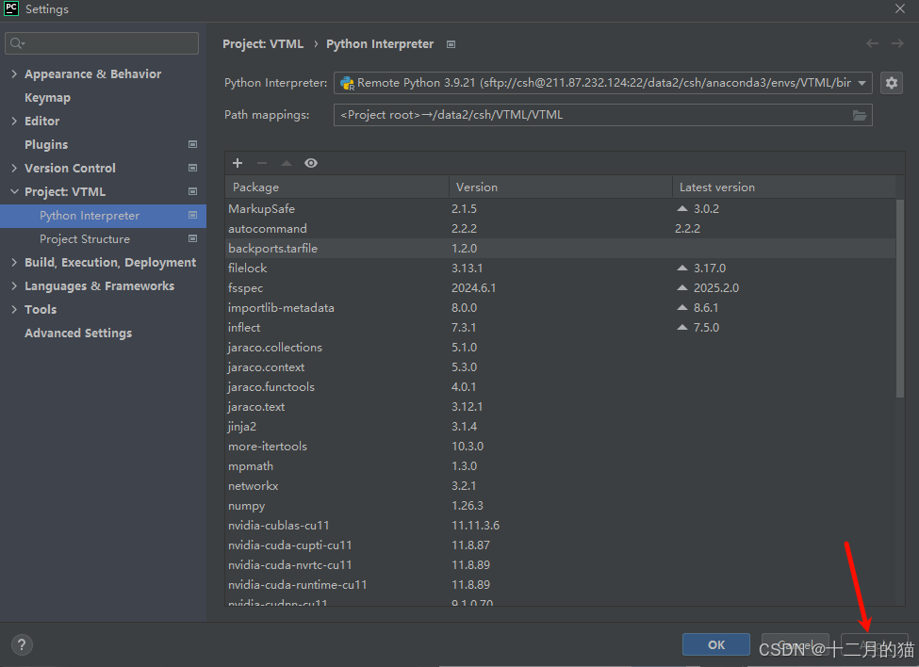Open help with the question mark button
919x667 pixels.
coord(22,644)
